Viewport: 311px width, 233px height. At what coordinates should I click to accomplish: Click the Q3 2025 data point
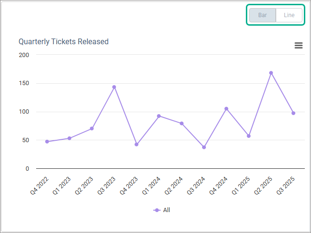pos(293,113)
